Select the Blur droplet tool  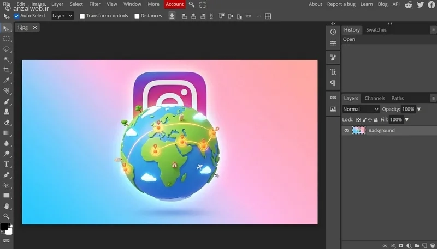(x=6, y=143)
